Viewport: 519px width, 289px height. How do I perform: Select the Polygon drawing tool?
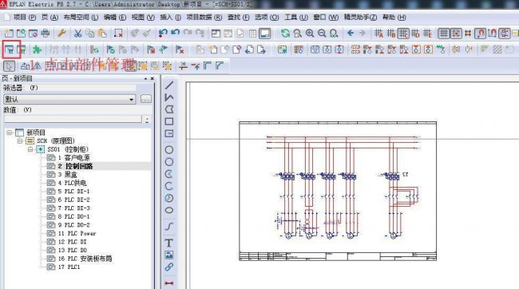click(169, 109)
